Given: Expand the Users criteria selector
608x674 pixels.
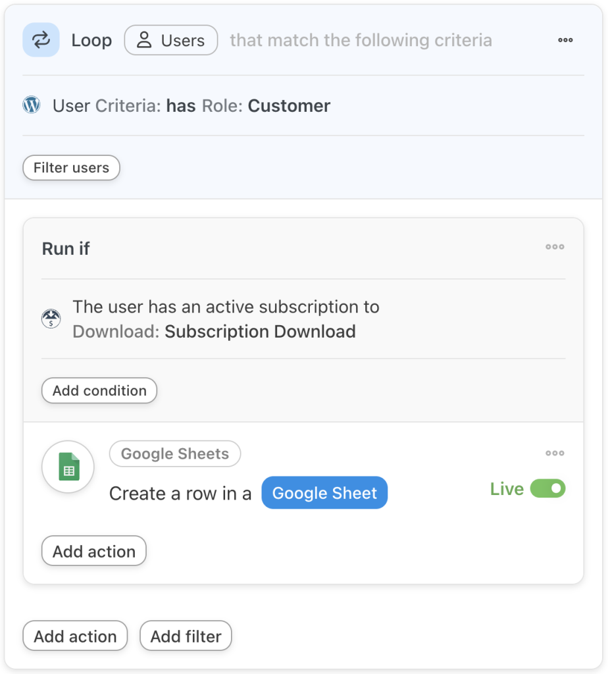Looking at the screenshot, I should 171,40.
